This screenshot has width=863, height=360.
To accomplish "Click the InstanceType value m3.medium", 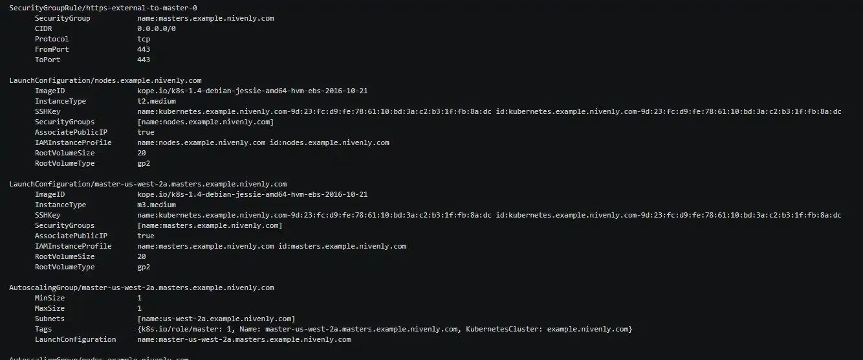I will click(x=156, y=205).
